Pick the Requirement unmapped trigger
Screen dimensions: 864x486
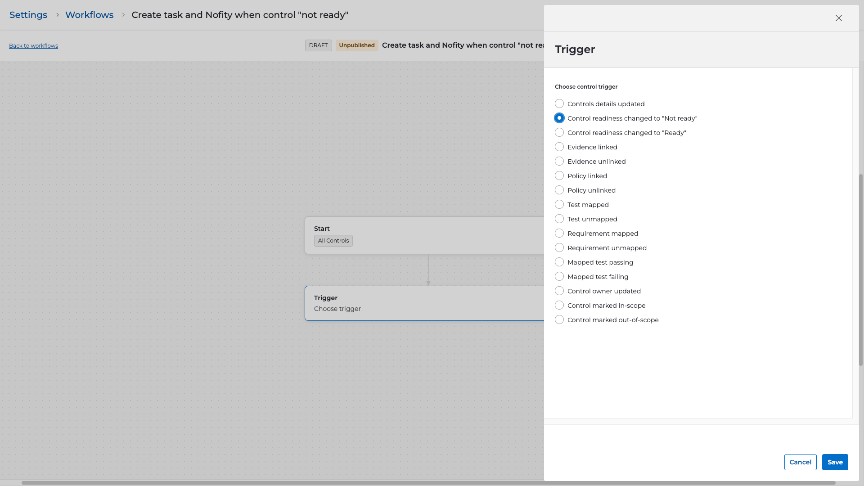559,248
